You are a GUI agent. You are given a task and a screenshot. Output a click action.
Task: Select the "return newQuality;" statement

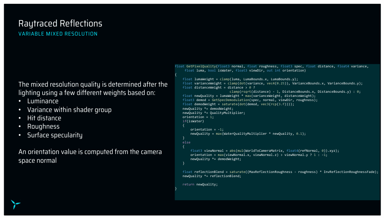coord(200,184)
